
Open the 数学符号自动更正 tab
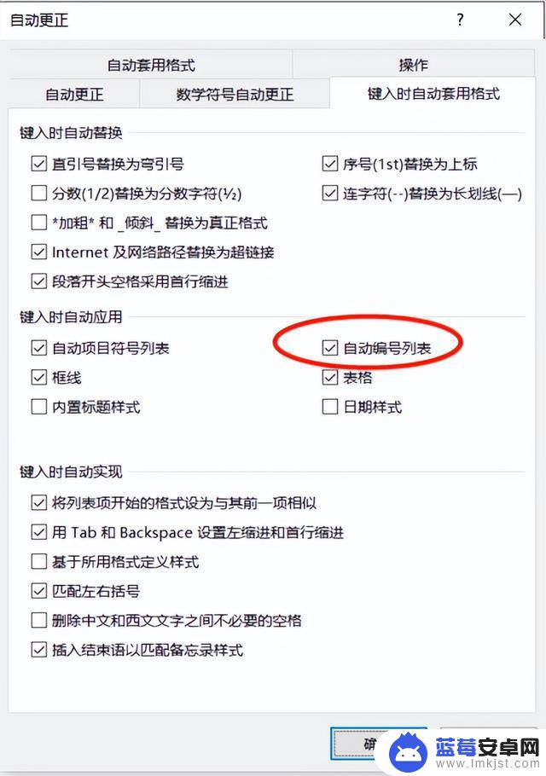pyautogui.click(x=235, y=94)
